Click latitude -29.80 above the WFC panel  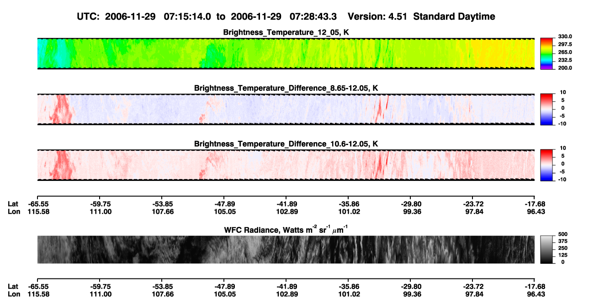click(x=410, y=204)
